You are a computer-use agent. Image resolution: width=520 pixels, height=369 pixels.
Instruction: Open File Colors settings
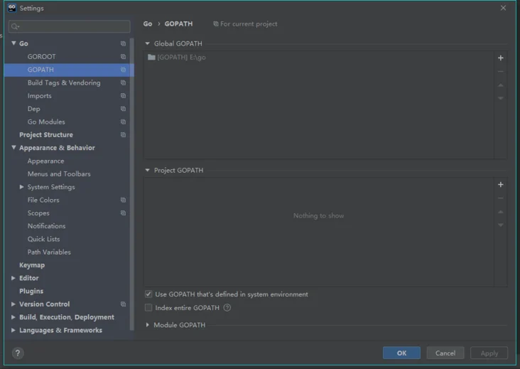[43, 200]
